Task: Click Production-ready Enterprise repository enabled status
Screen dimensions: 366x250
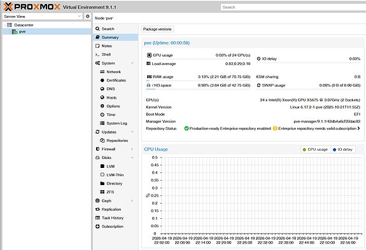Action: pyautogui.click(x=228, y=128)
